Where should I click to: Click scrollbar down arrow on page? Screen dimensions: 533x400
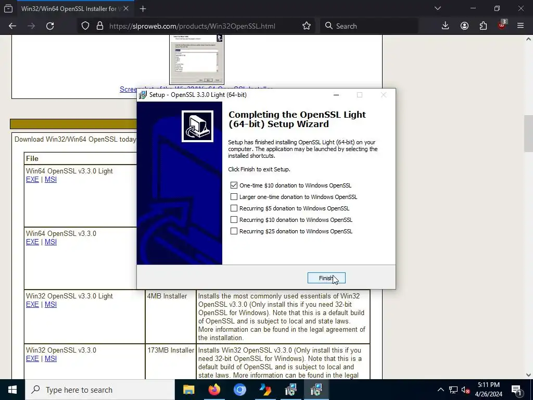[x=528, y=375]
